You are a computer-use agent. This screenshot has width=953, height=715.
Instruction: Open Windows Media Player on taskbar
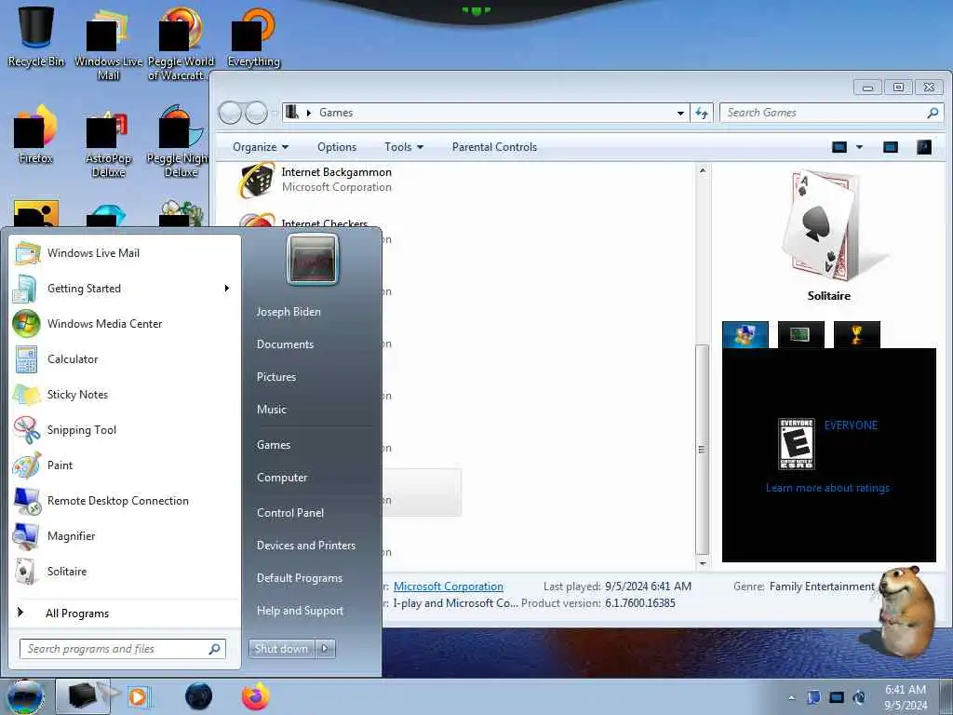click(139, 696)
